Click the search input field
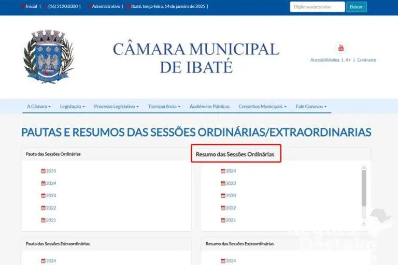This screenshot has width=398, height=265. coord(317,7)
